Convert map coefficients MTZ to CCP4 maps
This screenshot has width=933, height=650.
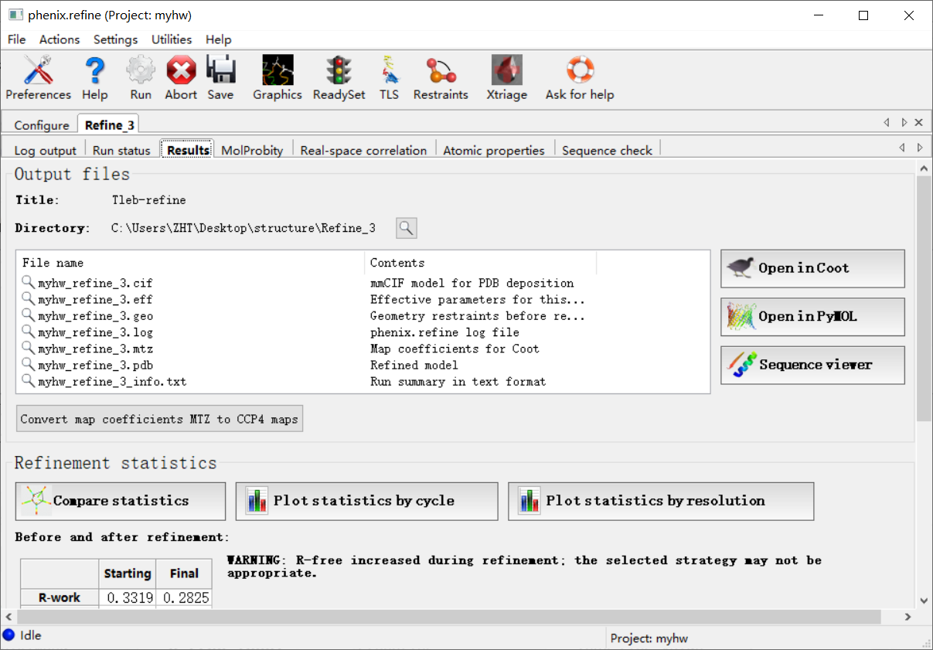pyautogui.click(x=159, y=419)
